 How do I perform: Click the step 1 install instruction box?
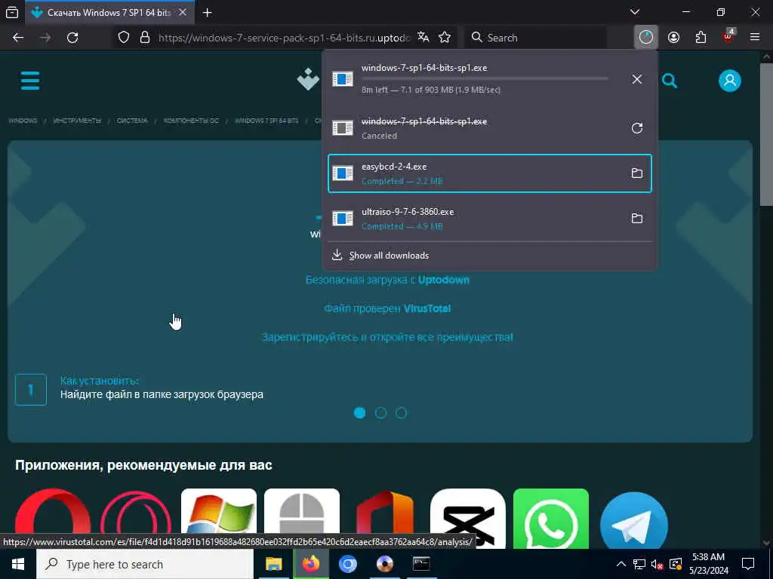(30, 390)
